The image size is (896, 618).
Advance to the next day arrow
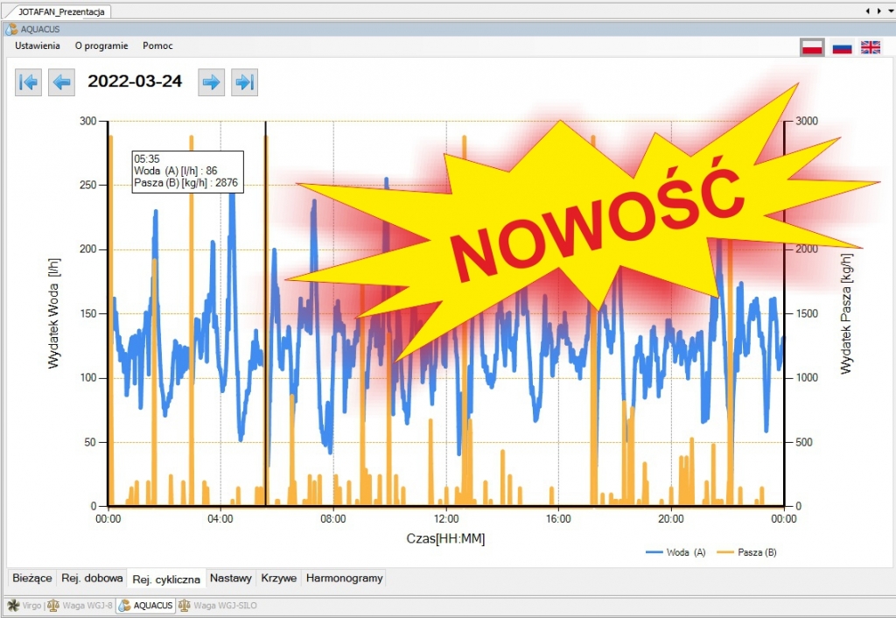pyautogui.click(x=211, y=82)
